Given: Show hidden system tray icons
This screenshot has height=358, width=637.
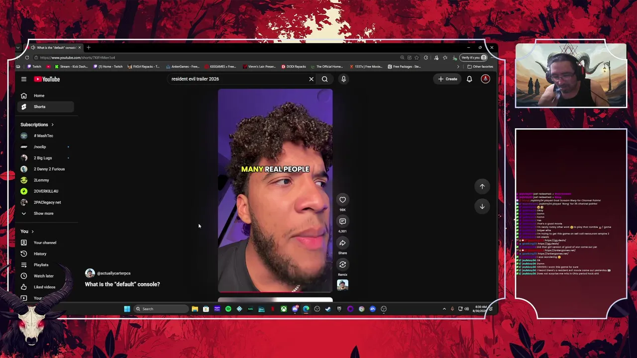Looking at the screenshot, I should click(x=444, y=309).
